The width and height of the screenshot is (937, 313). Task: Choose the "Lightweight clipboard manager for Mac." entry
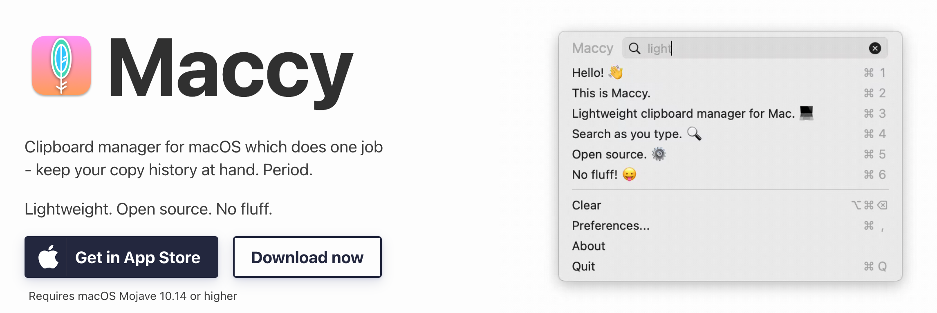tap(683, 114)
